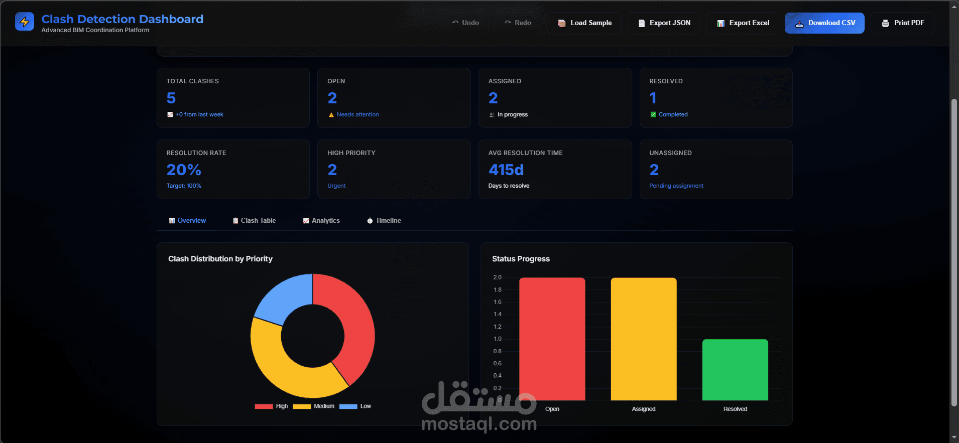959x443 pixels.
Task: Click the RESOLVED card label
Action: (666, 81)
